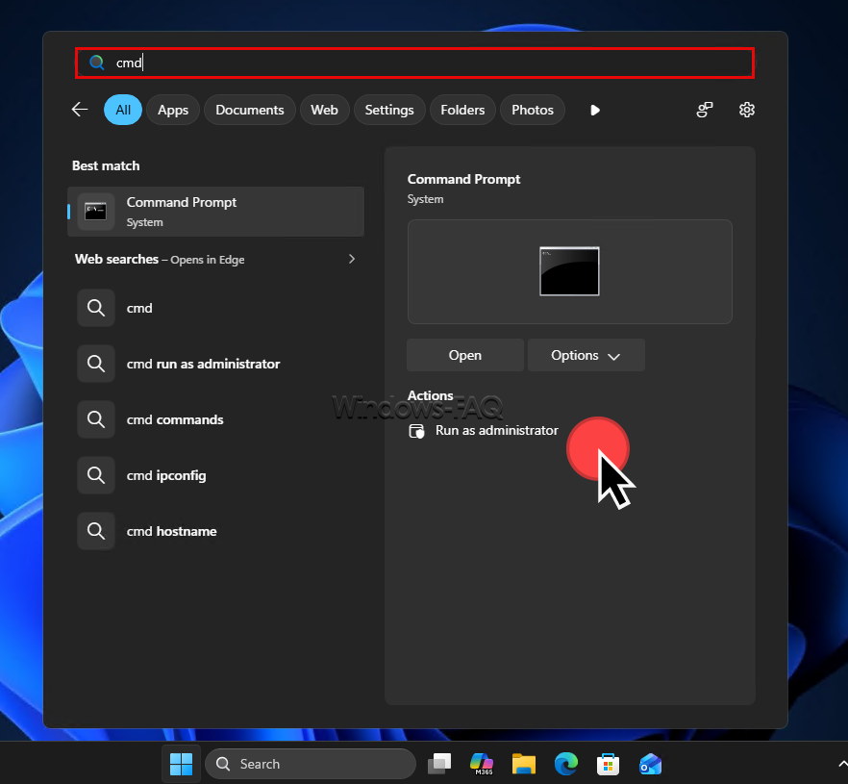This screenshot has height=784, width=848.
Task: Switch to the Photos filter tab
Action: click(533, 110)
